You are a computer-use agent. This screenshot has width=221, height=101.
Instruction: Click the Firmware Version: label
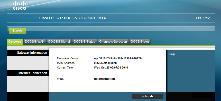click(69, 58)
